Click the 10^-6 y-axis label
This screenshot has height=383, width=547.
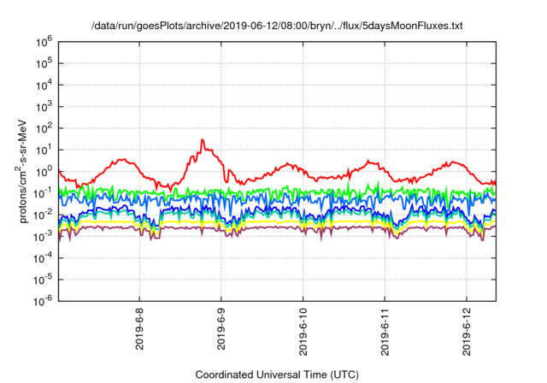click(43, 301)
